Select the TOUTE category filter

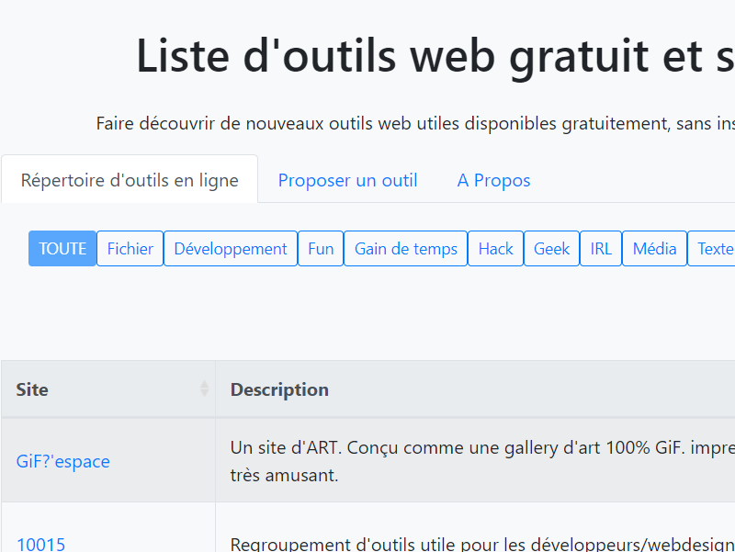point(62,249)
